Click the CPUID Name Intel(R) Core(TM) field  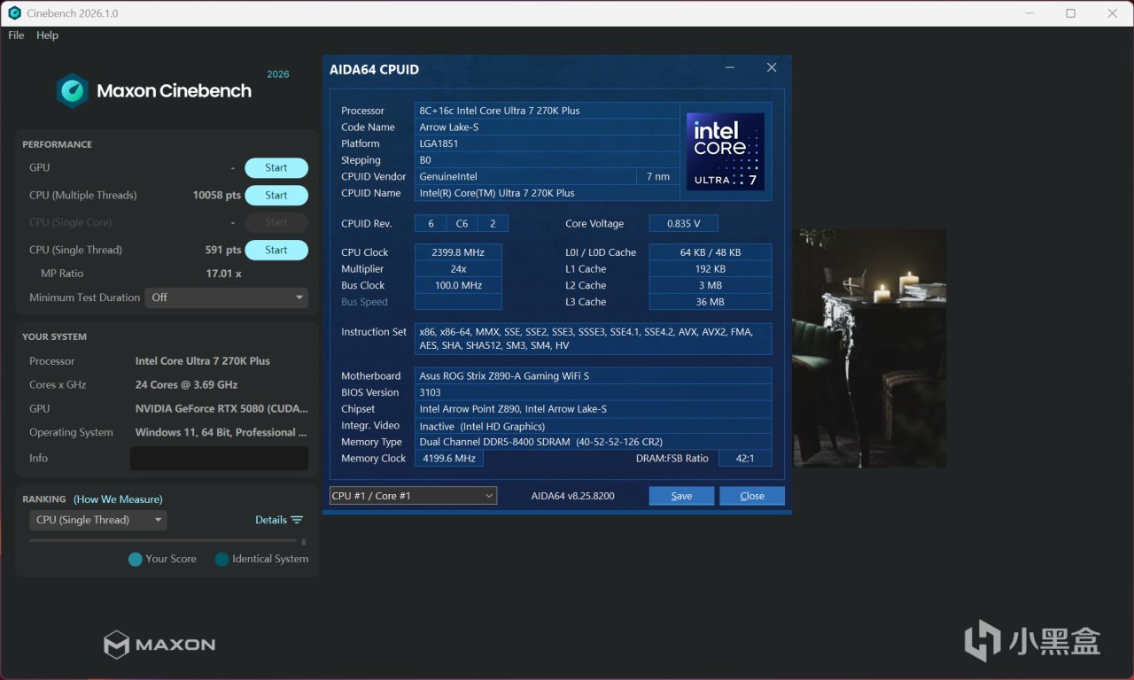547,193
